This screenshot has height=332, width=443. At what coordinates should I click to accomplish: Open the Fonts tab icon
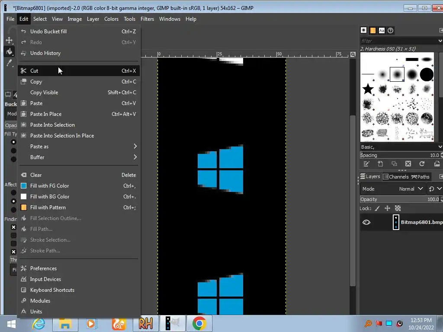pos(382,30)
